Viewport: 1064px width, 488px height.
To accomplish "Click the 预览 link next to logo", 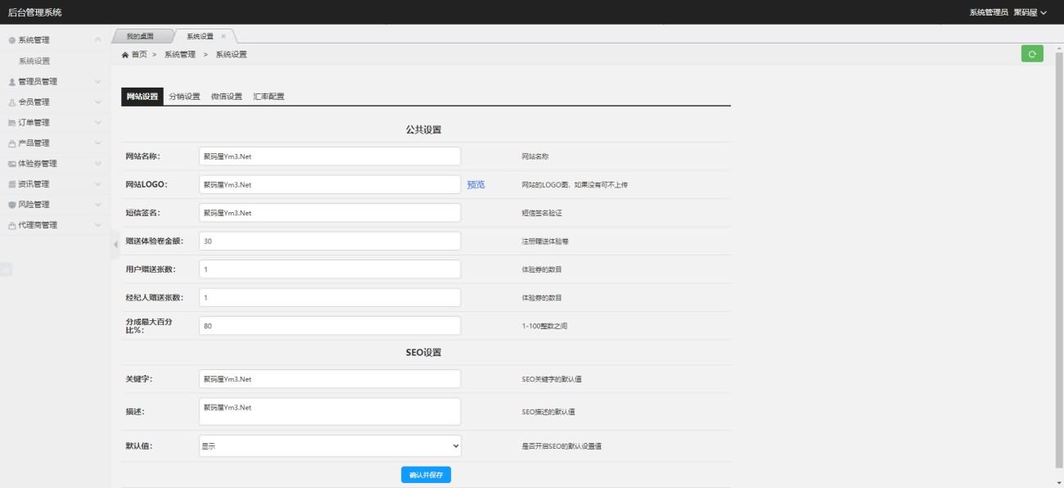I will (x=476, y=185).
